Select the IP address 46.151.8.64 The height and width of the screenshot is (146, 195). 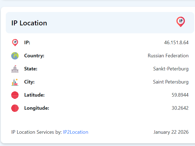tap(176, 43)
